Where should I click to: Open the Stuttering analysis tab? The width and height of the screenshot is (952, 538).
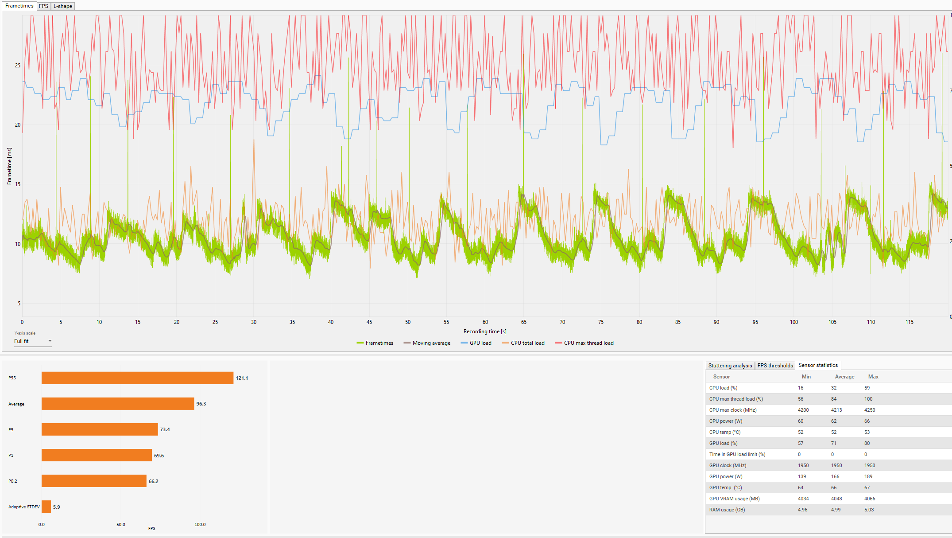[x=730, y=366]
